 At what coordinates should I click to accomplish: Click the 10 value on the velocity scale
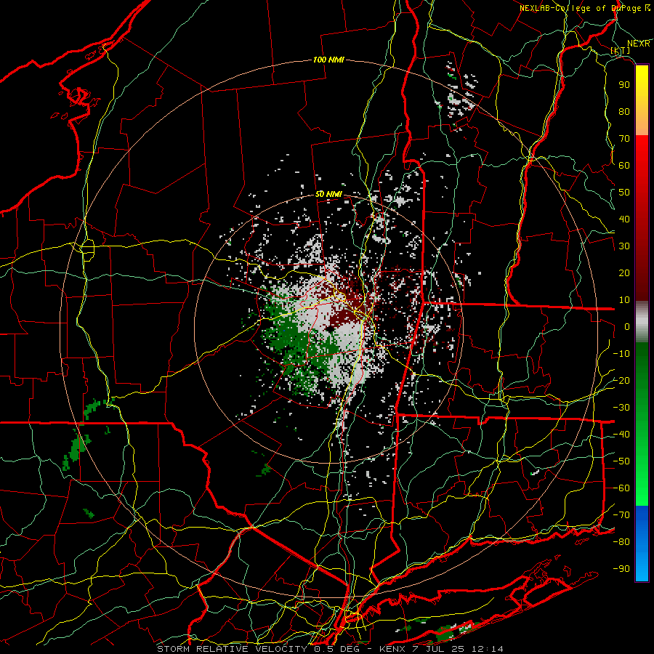(x=624, y=300)
